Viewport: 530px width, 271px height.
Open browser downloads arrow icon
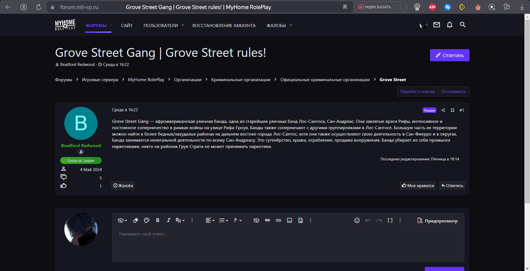tap(522, 7)
